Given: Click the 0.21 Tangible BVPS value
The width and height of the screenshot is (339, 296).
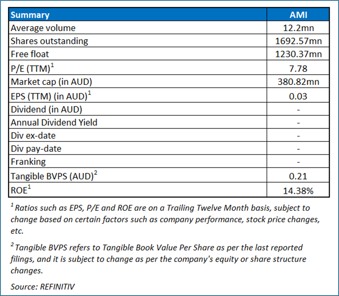Looking at the screenshot, I should point(298,176).
